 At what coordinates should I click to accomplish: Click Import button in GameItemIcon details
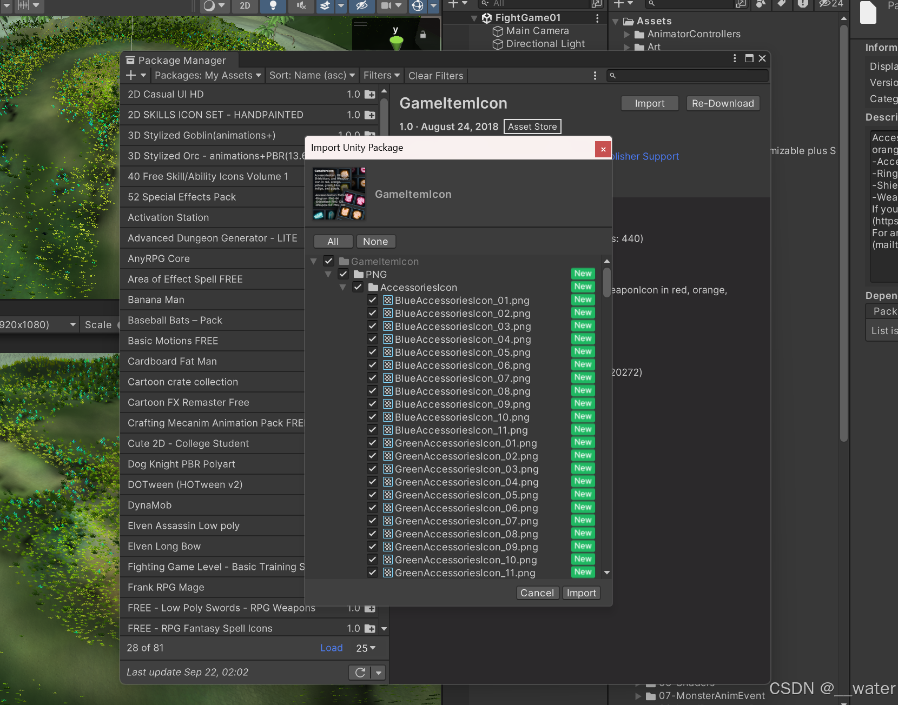coord(650,103)
